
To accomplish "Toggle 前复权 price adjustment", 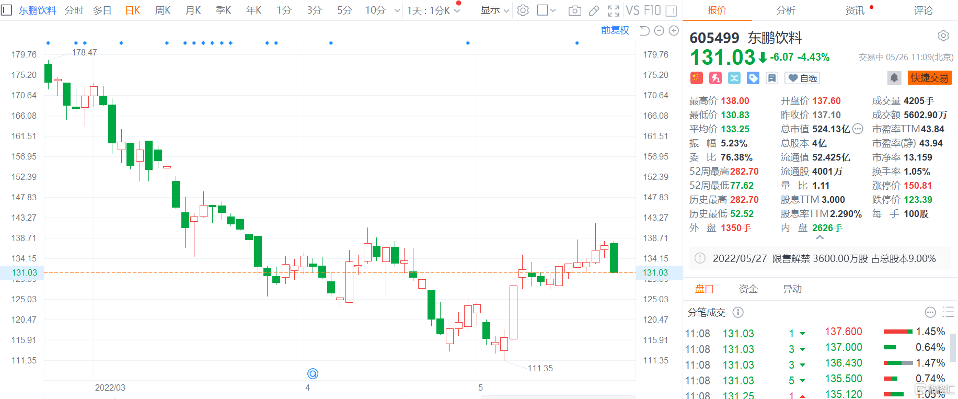I will click(615, 30).
